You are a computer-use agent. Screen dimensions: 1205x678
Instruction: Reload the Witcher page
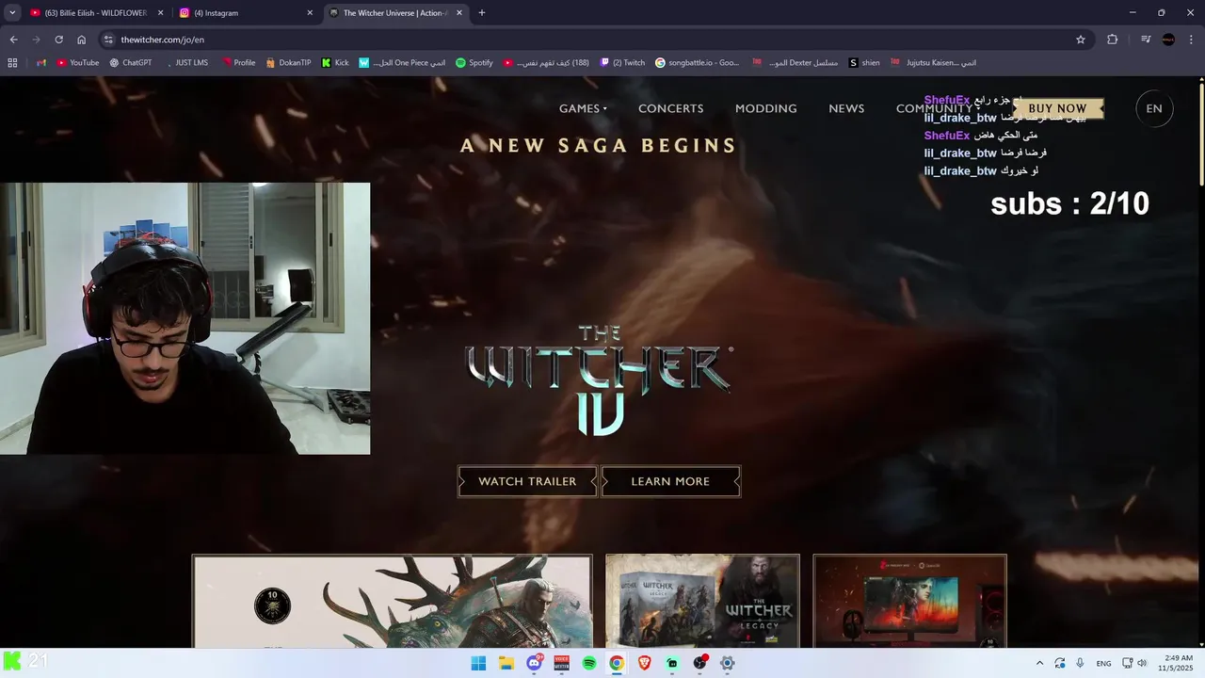(x=58, y=40)
